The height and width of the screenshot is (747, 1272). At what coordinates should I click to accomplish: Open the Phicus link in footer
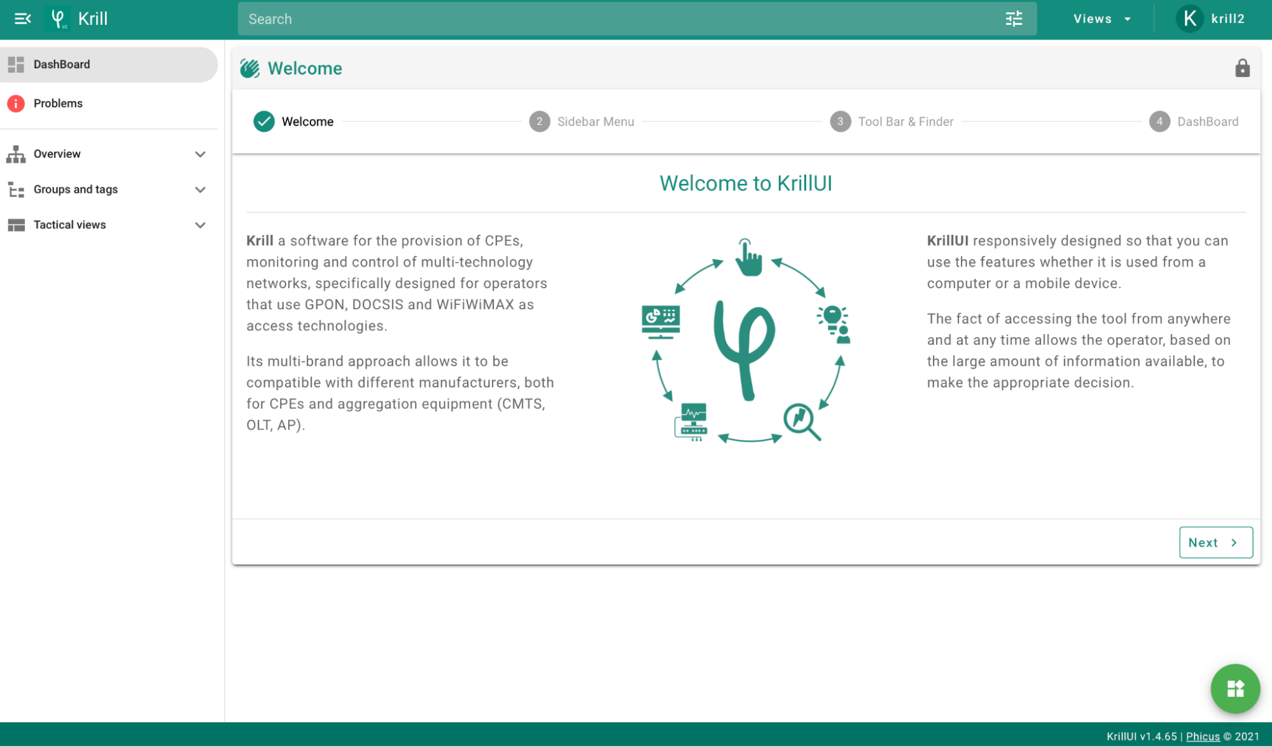1203,736
